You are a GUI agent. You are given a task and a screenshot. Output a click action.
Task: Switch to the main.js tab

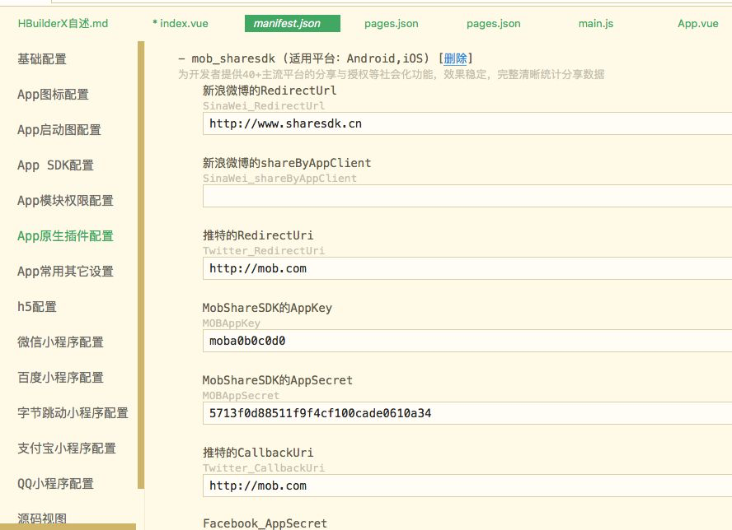click(x=595, y=24)
